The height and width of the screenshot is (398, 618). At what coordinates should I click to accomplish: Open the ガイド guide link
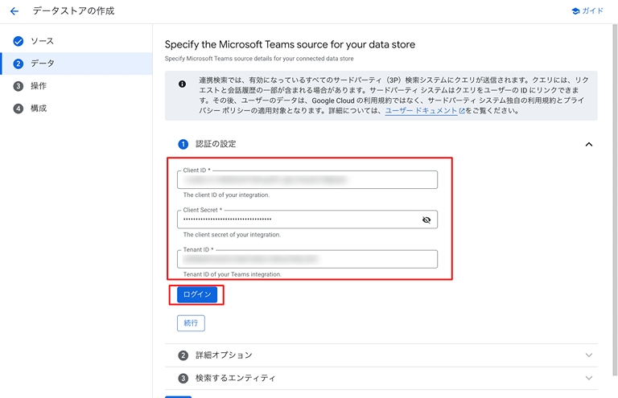(x=587, y=10)
